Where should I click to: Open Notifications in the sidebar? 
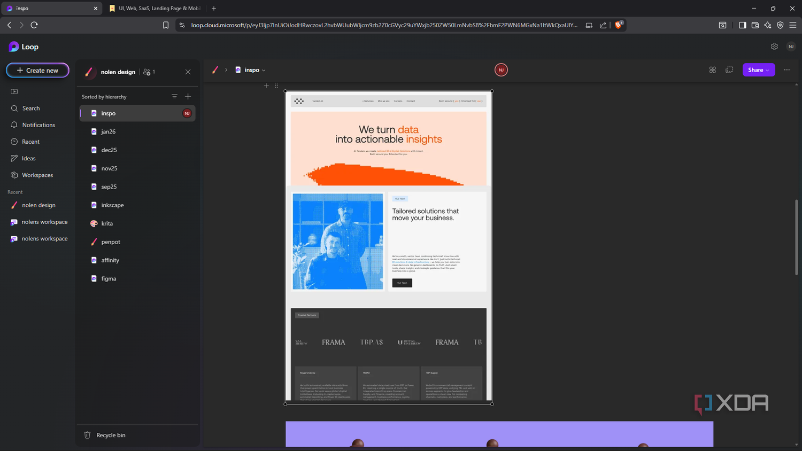point(38,125)
